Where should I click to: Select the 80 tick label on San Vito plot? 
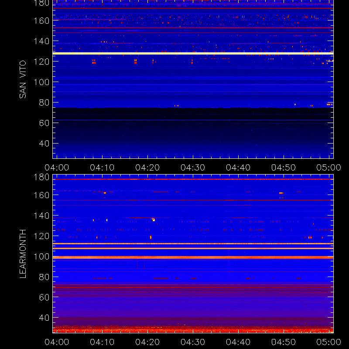click(44, 103)
